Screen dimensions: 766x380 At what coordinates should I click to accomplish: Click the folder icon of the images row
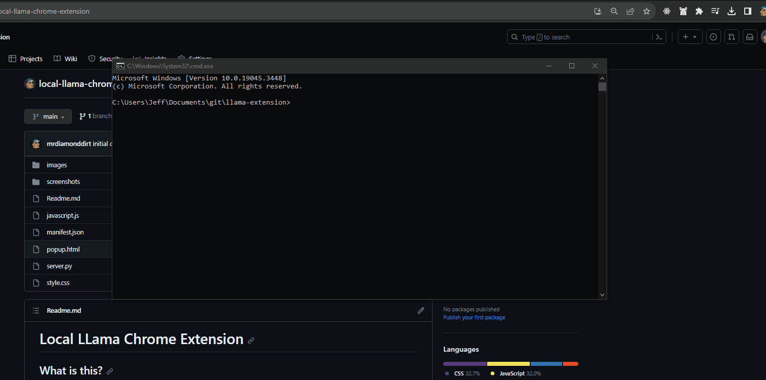[x=36, y=165]
